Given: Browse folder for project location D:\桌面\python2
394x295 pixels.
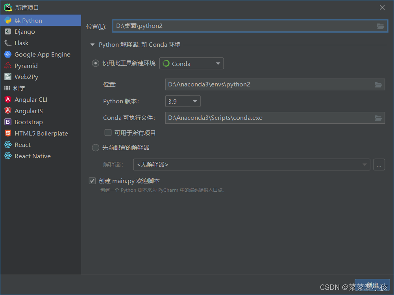Looking at the screenshot, I should pyautogui.click(x=381, y=26).
